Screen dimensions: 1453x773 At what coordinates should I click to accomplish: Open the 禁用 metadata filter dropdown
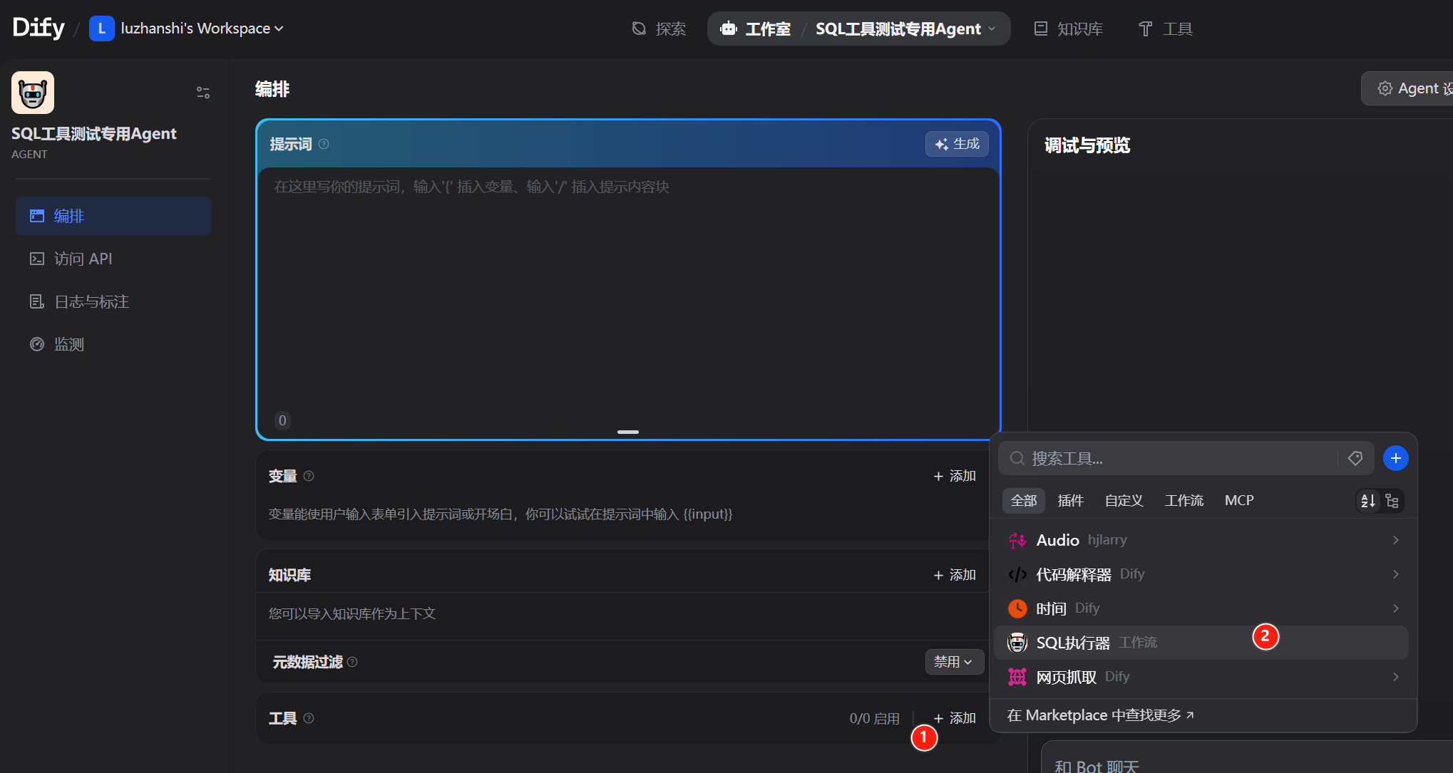coord(953,662)
